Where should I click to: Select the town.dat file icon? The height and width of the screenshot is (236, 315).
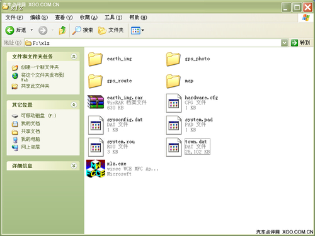pos(174,147)
